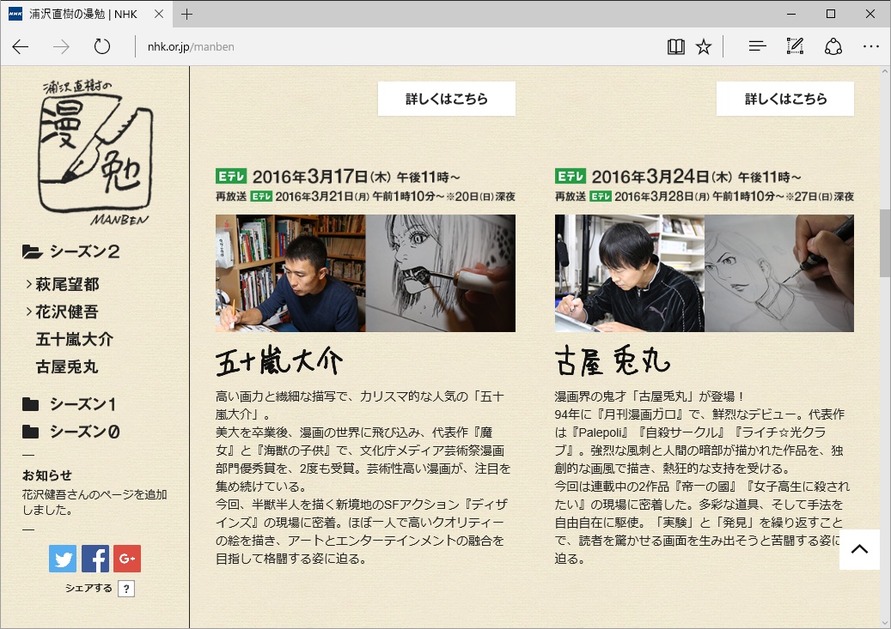Add page to favorites star icon
The height and width of the screenshot is (629, 891).
pyautogui.click(x=704, y=46)
